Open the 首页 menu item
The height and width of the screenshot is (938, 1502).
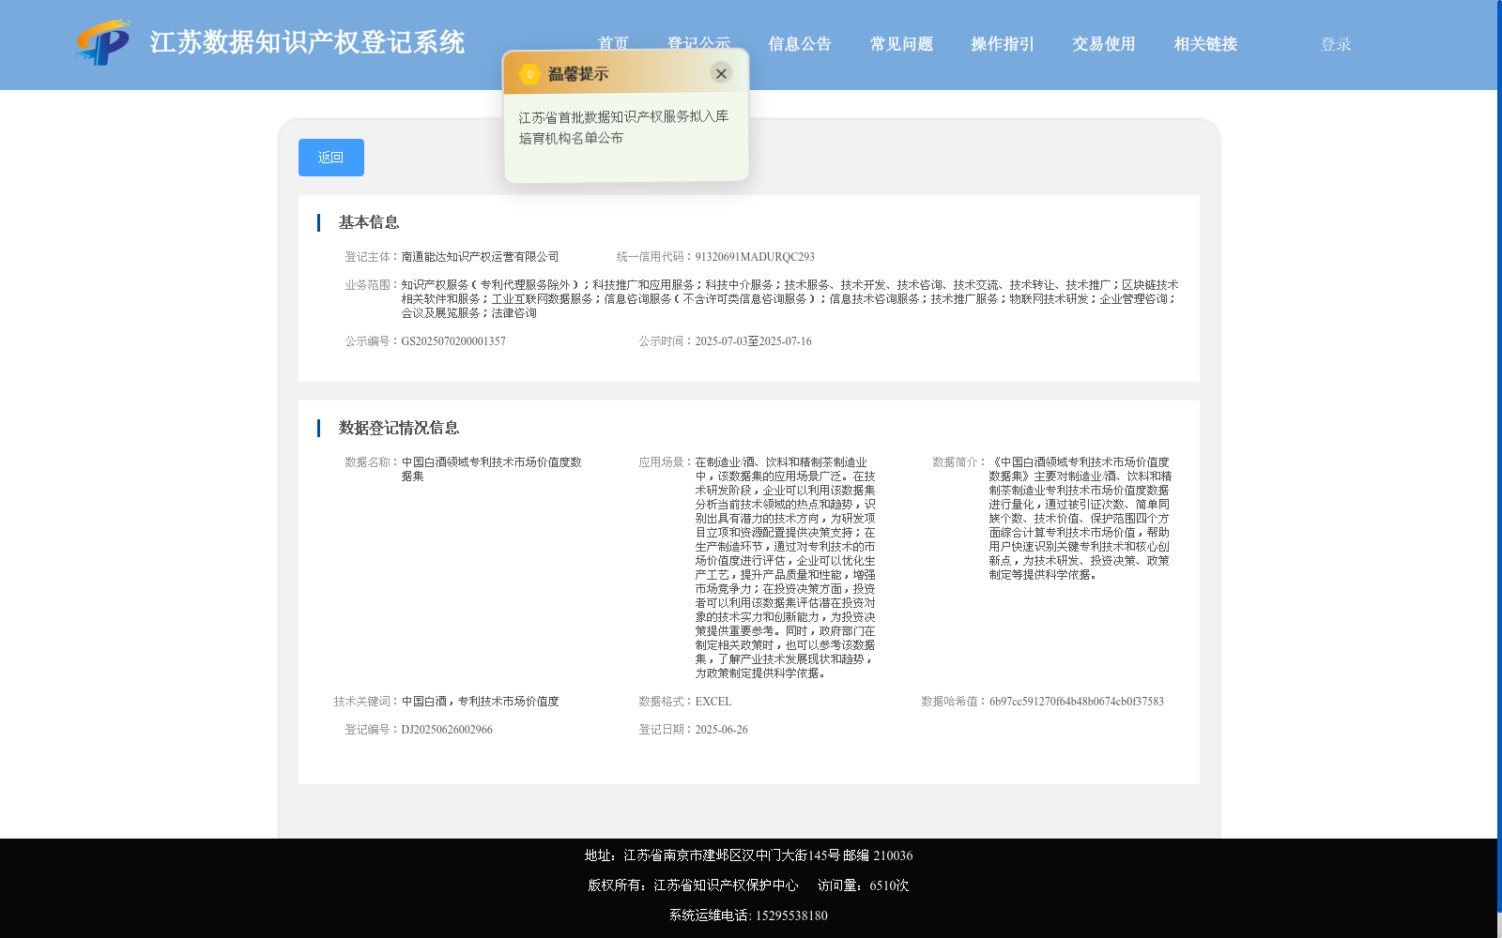[614, 44]
